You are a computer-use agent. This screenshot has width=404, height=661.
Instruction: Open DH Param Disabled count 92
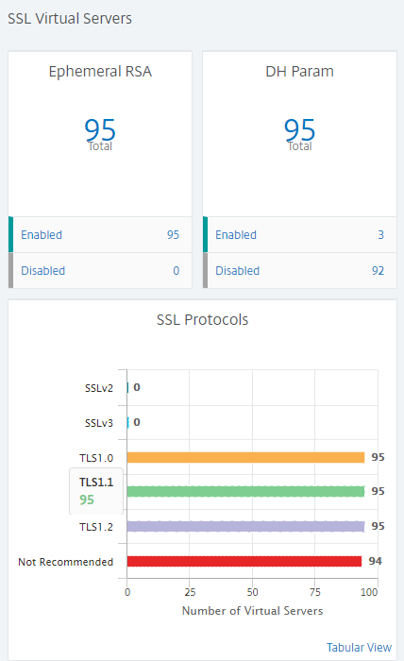click(378, 271)
